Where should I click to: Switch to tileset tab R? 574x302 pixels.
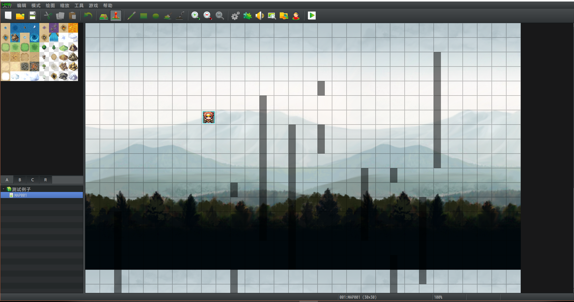46,180
